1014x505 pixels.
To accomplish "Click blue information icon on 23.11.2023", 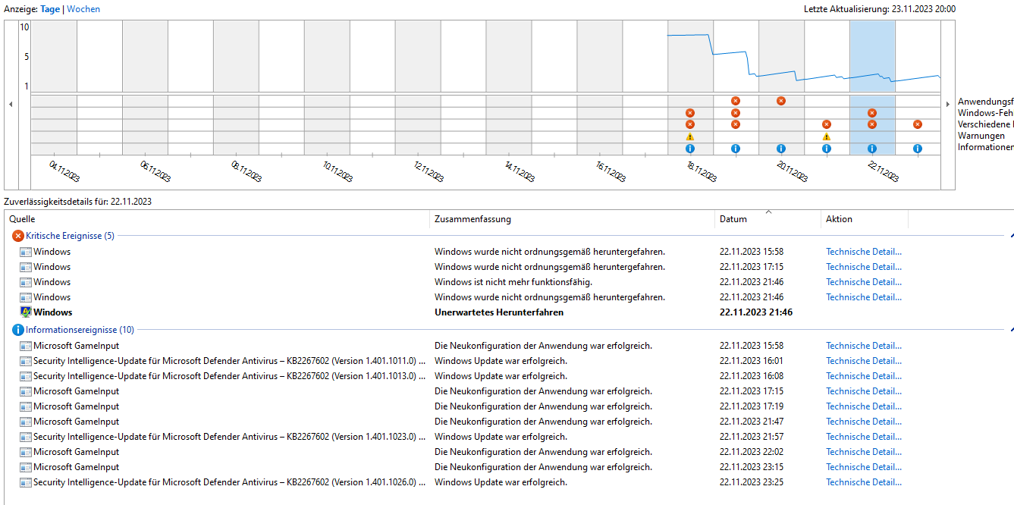I will (918, 149).
